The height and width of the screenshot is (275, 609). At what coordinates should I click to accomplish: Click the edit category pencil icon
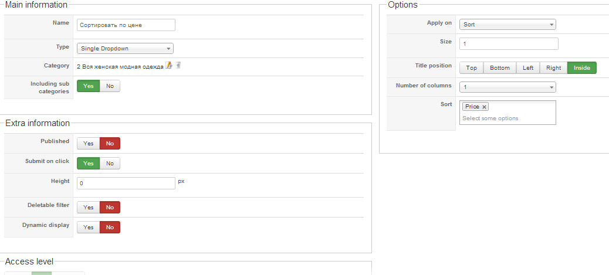(169, 66)
